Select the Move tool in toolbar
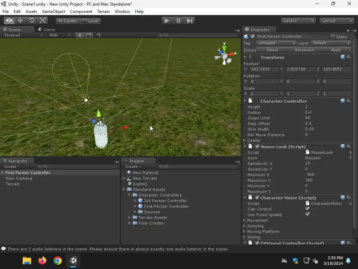 click(20, 21)
